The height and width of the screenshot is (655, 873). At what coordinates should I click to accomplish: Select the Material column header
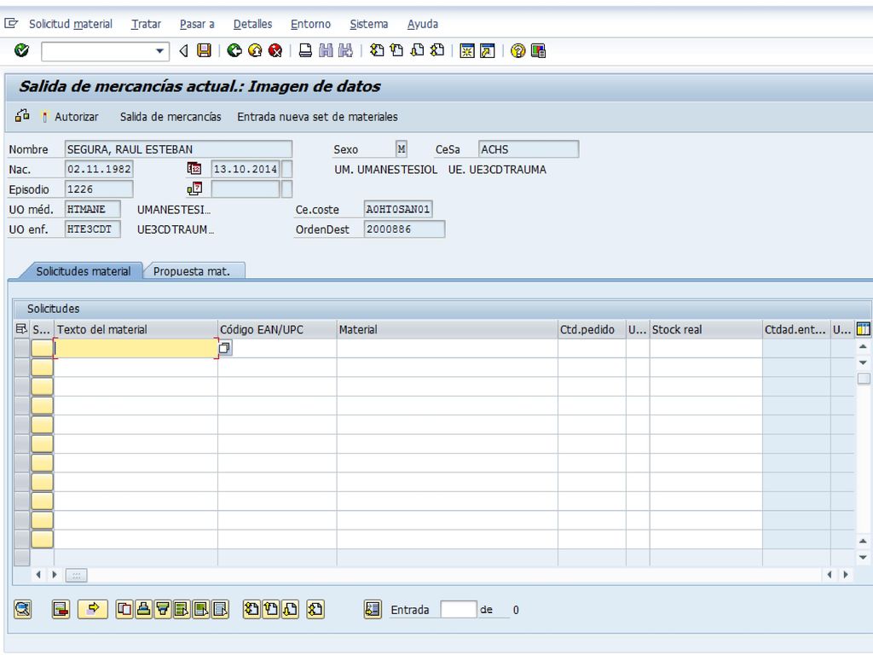(447, 329)
